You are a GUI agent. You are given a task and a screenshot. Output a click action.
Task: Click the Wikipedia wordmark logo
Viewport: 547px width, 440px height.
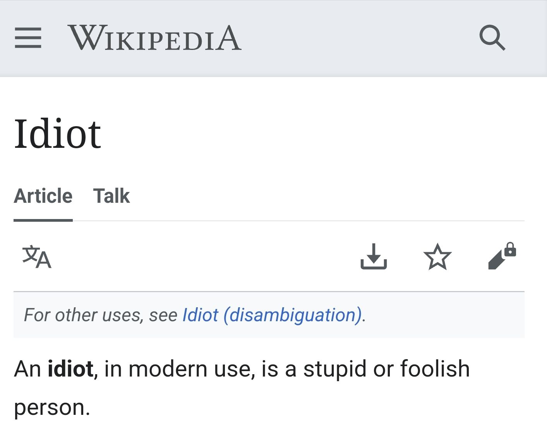pyautogui.click(x=154, y=38)
